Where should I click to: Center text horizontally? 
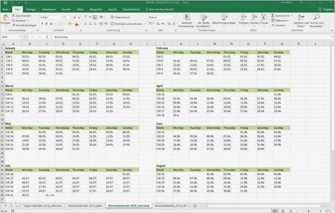point(90,24)
